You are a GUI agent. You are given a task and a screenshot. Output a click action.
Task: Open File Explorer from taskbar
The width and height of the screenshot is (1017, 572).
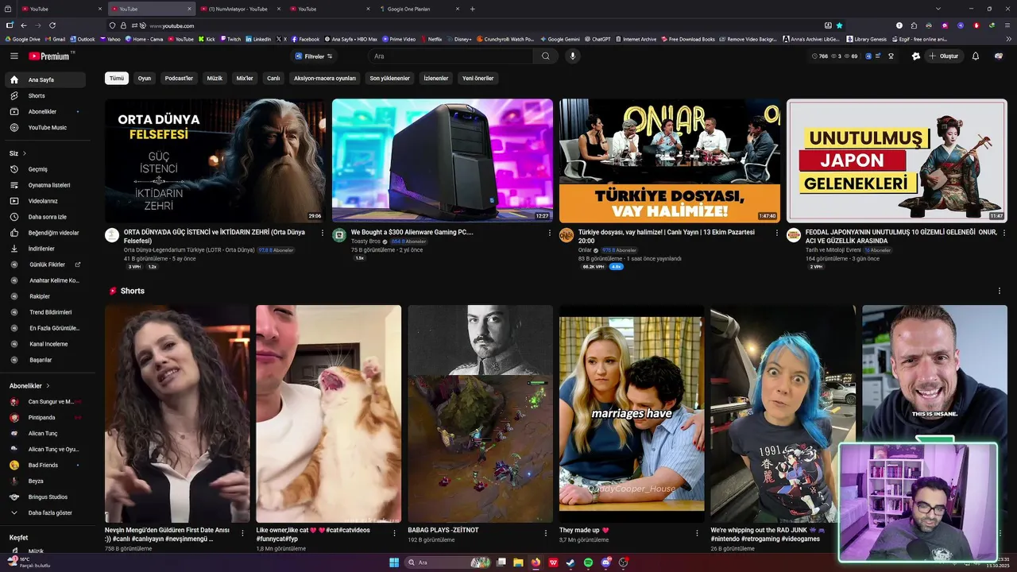[x=518, y=562]
